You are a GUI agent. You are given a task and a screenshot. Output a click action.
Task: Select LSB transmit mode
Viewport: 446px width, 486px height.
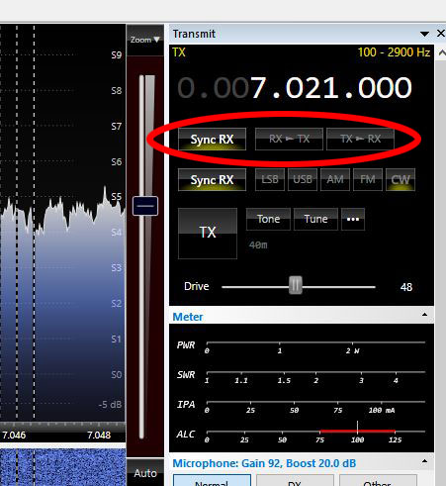pos(270,179)
